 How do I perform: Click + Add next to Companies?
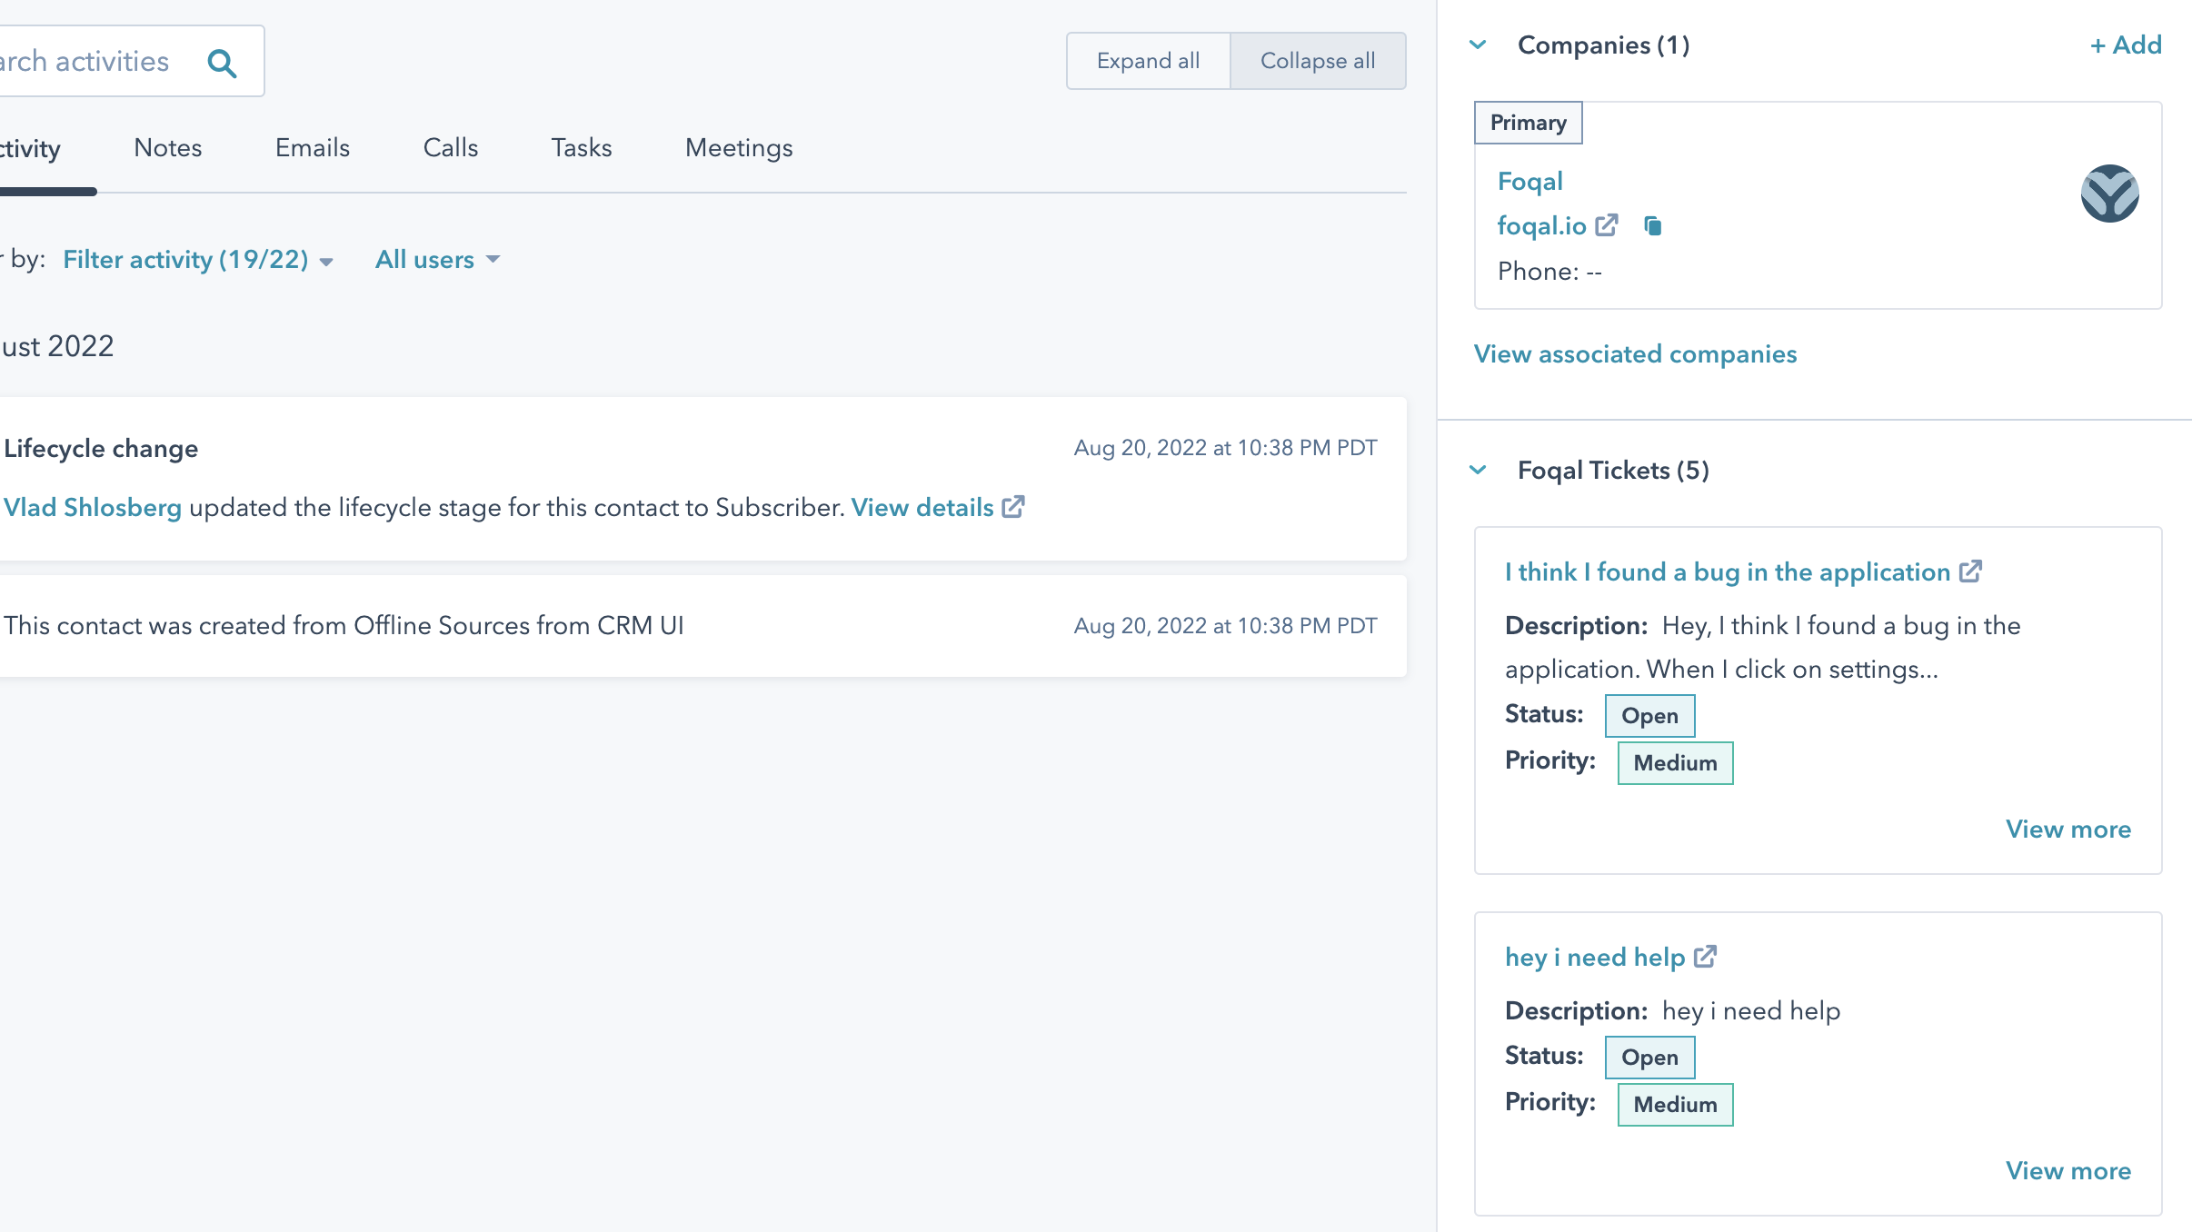point(2126,45)
